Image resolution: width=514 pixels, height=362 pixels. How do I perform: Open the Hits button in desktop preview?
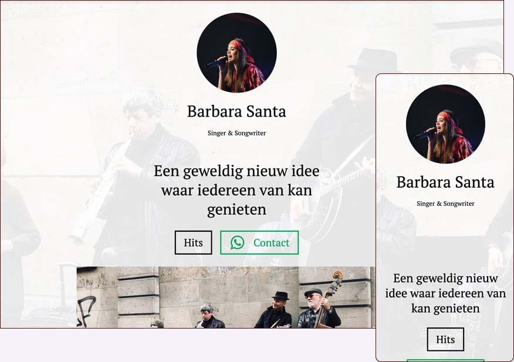point(194,243)
